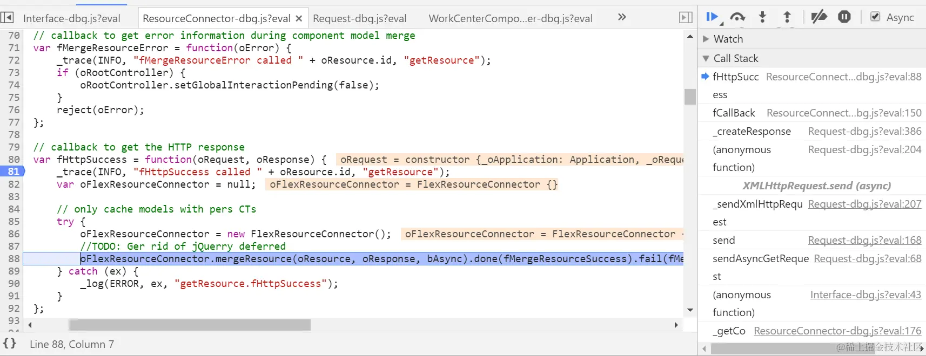Click the XMLHttpRequest.send (async) separator row

pos(812,186)
